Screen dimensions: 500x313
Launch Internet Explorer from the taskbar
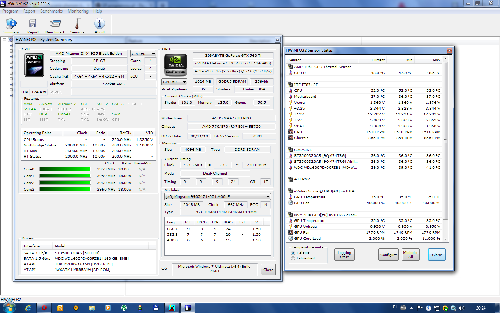click(x=28, y=308)
